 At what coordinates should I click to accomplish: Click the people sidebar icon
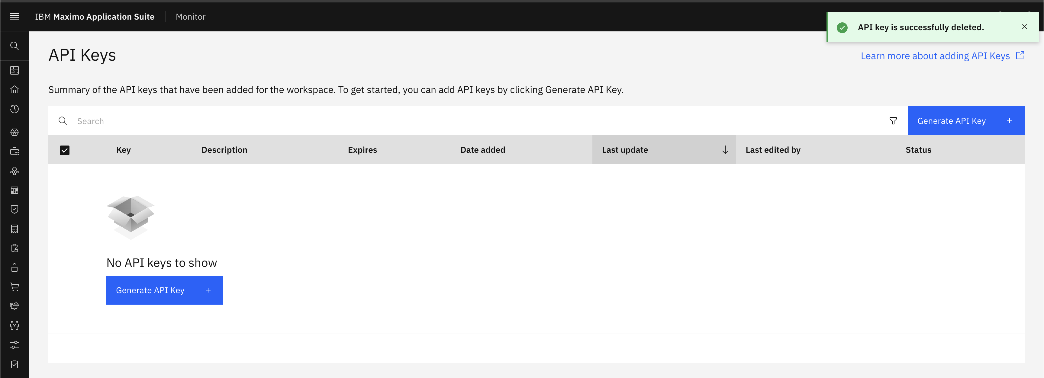pyautogui.click(x=14, y=325)
